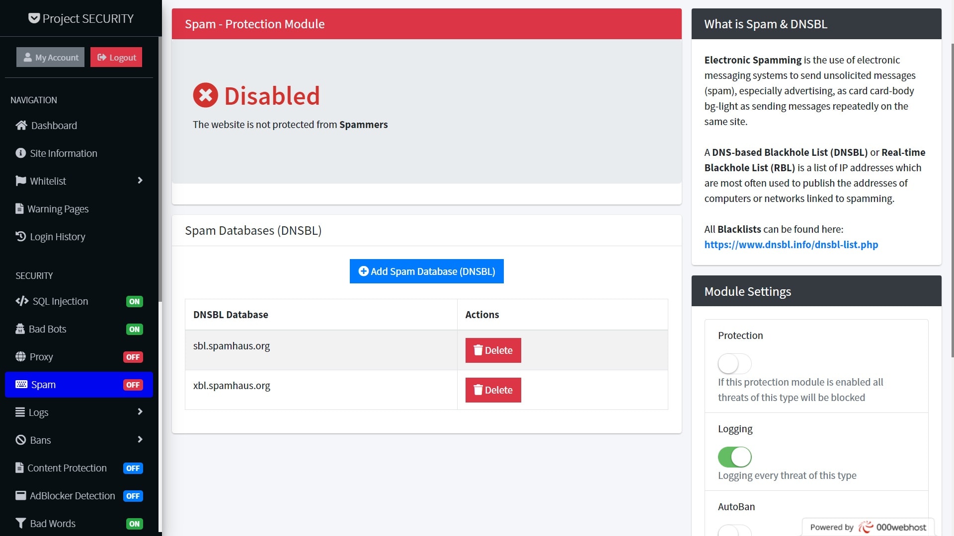Open the SQL Injection protection module
The height and width of the screenshot is (536, 954).
click(60, 301)
